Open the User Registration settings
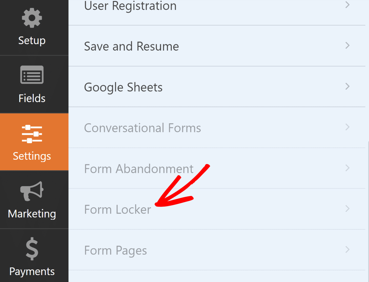The width and height of the screenshot is (369, 282). click(x=217, y=12)
